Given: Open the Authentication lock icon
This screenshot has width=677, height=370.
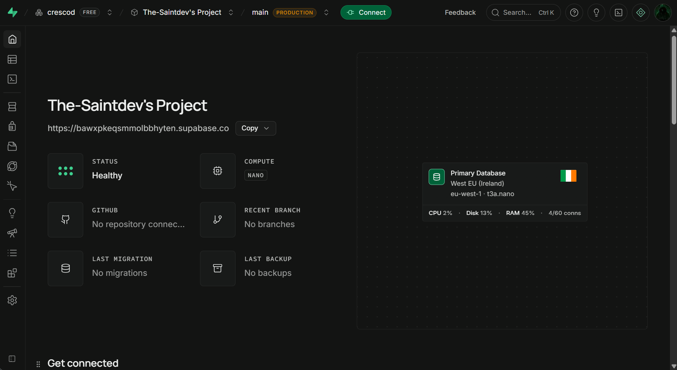Looking at the screenshot, I should tap(12, 126).
